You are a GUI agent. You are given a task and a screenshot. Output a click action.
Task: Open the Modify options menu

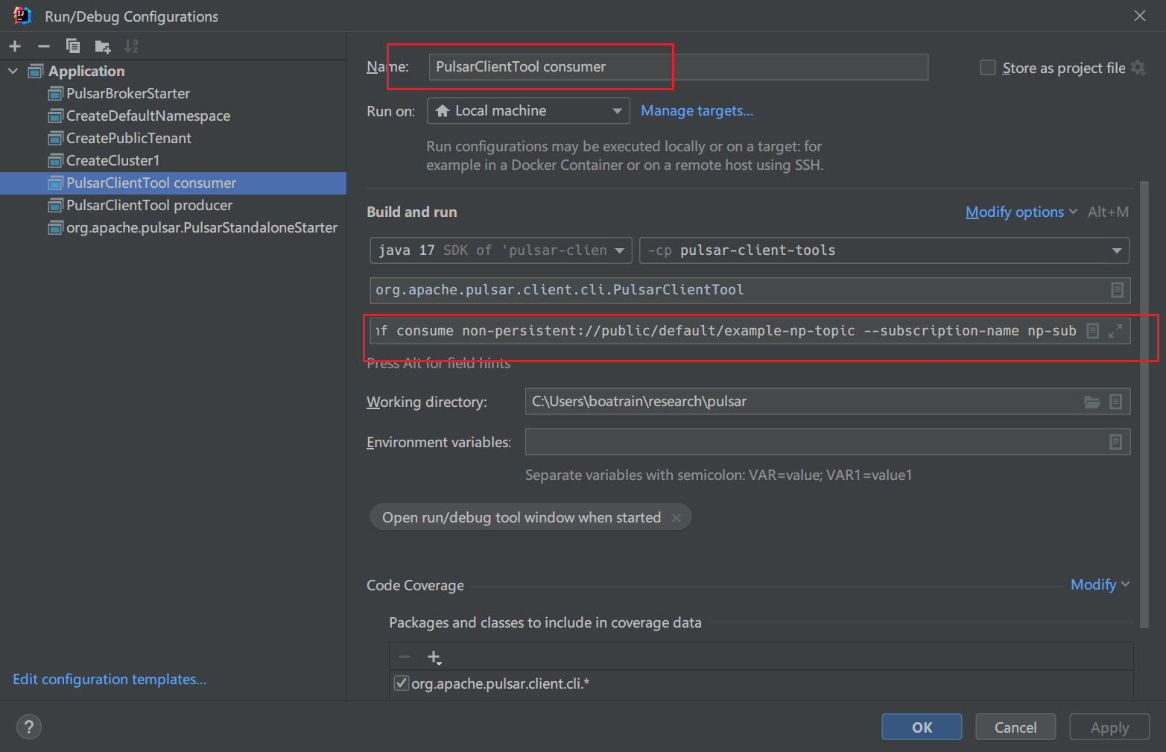click(x=1021, y=212)
